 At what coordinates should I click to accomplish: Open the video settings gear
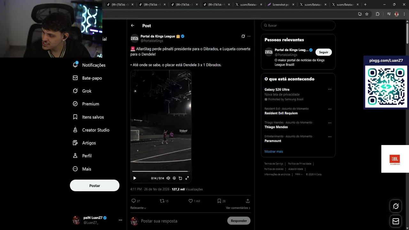[174, 178]
